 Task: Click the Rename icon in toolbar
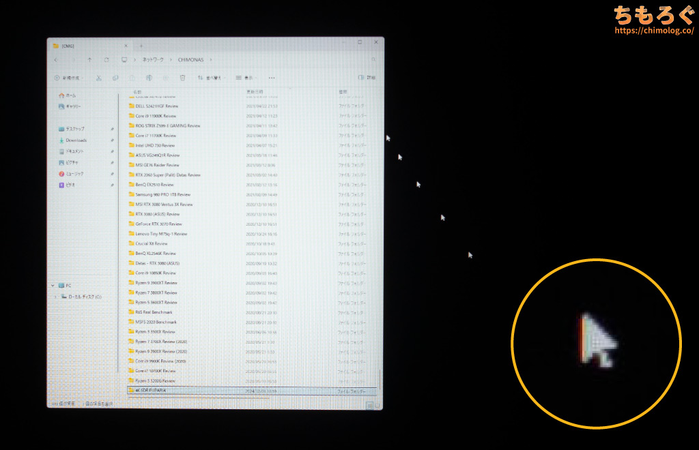148,78
